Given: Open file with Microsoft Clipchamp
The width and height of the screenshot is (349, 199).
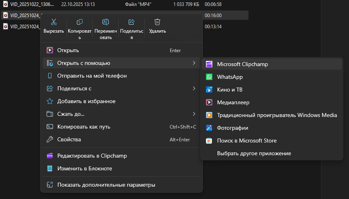Looking at the screenshot, I should coord(272,64).
